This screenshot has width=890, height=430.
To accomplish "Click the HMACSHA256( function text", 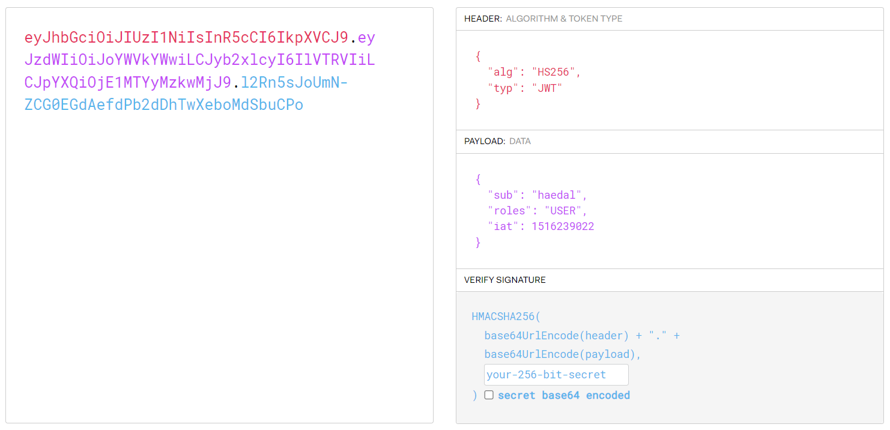I will click(506, 316).
